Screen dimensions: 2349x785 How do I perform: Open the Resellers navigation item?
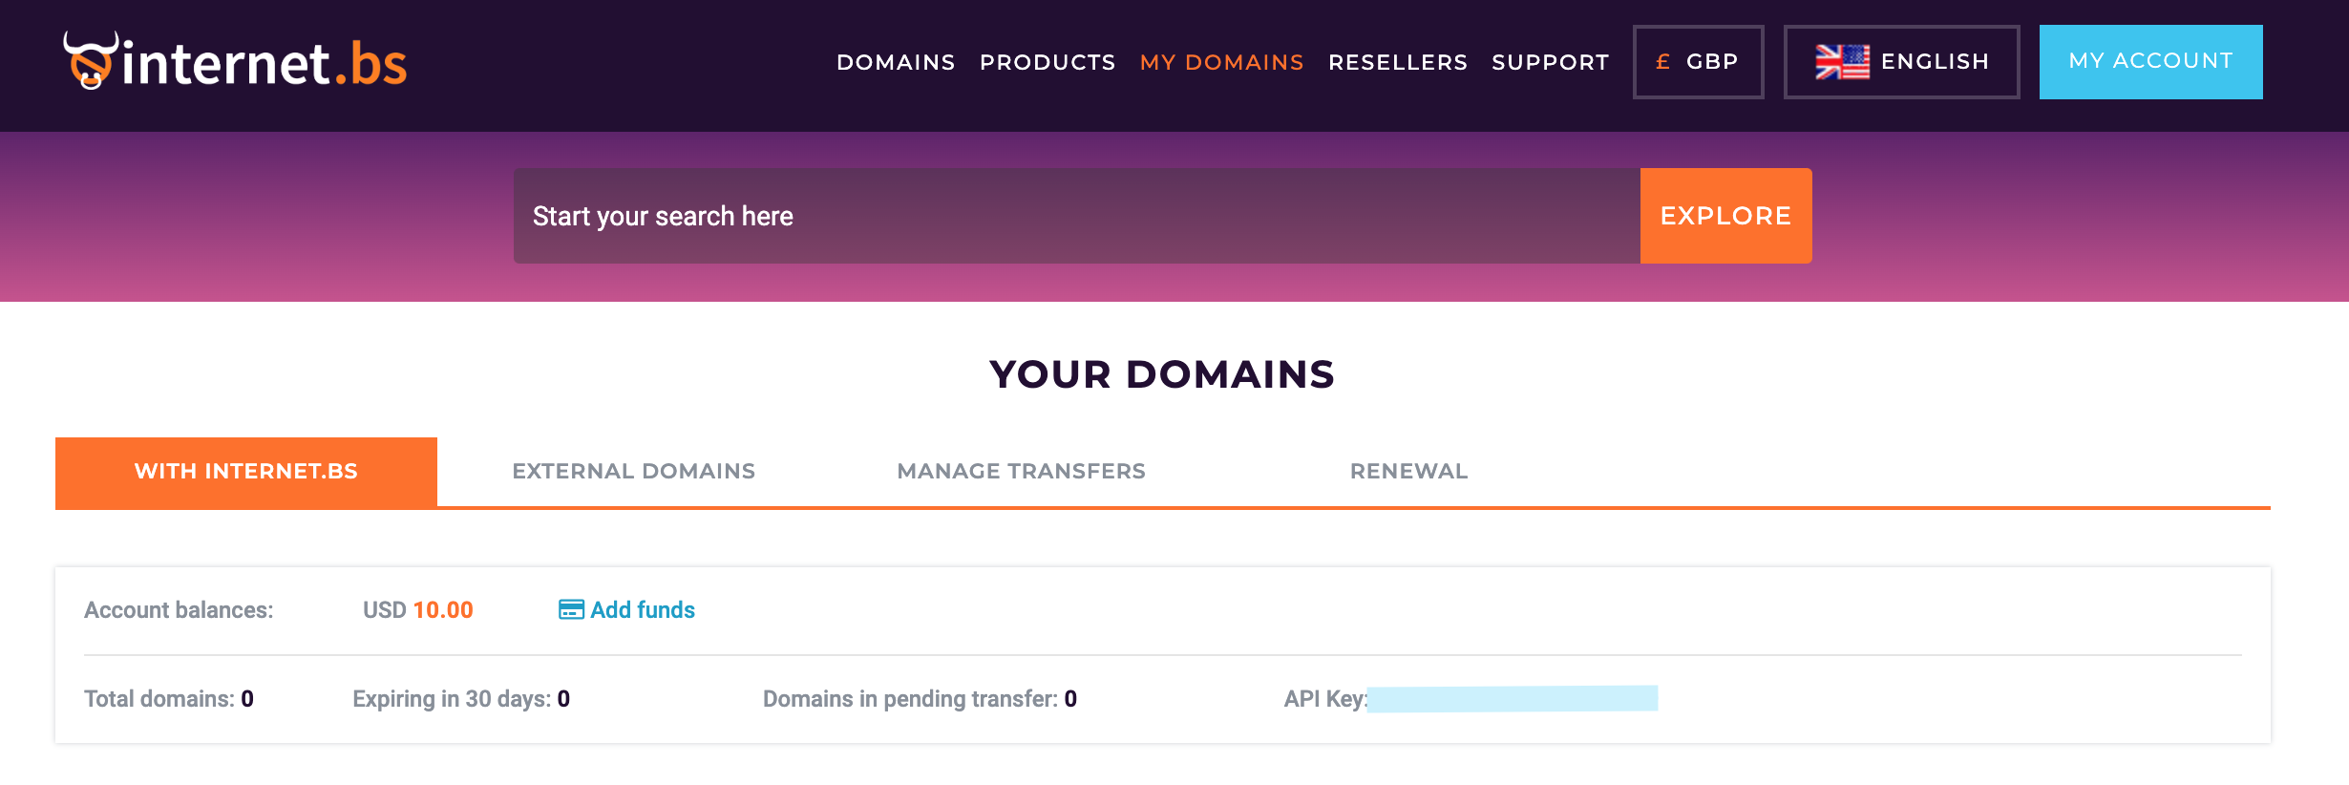(1397, 62)
